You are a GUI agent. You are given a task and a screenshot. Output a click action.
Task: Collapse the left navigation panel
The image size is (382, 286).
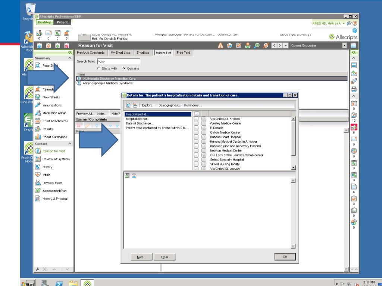[x=70, y=52]
